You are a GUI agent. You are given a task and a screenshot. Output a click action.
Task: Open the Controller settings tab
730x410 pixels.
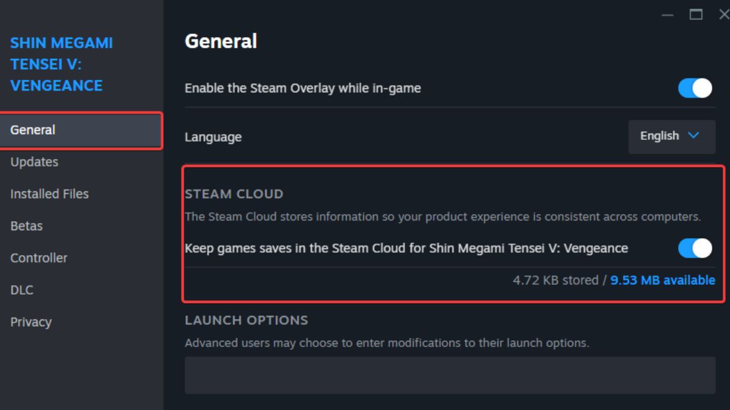[39, 258]
